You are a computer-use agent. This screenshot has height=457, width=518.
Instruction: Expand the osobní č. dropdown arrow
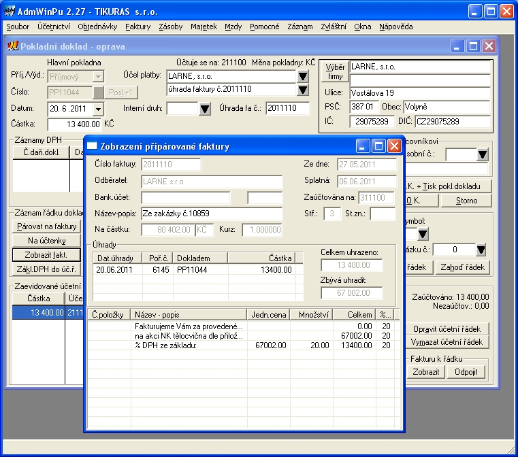point(483,154)
